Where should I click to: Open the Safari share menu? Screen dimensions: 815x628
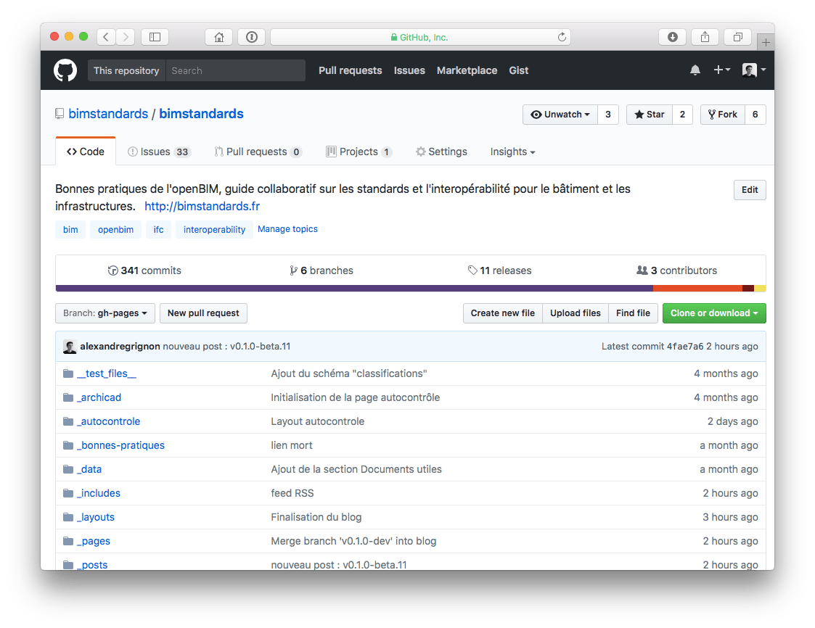(705, 37)
